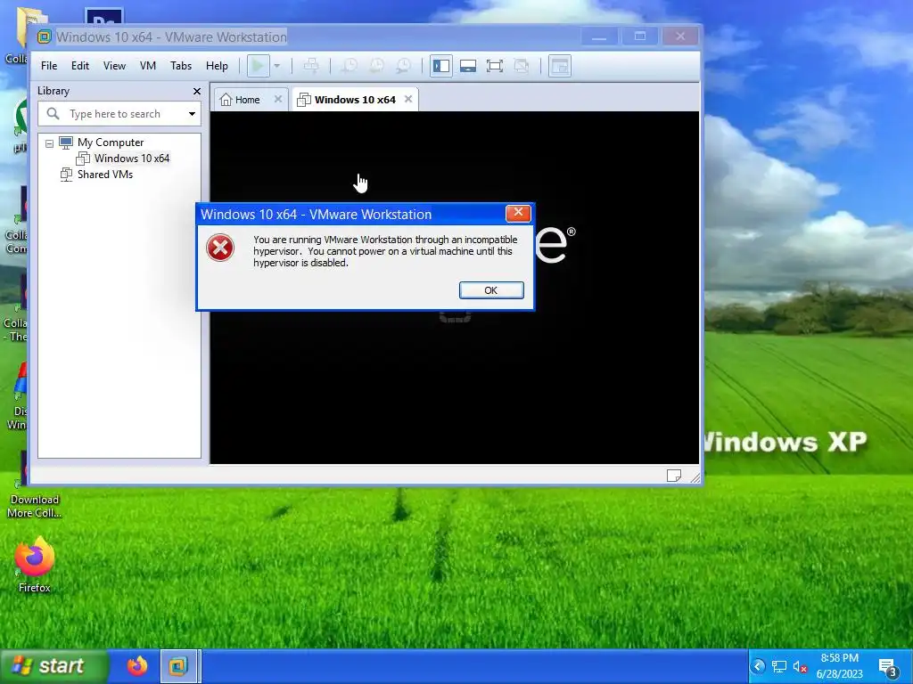
Task: Open the VM menu
Action: (148, 66)
